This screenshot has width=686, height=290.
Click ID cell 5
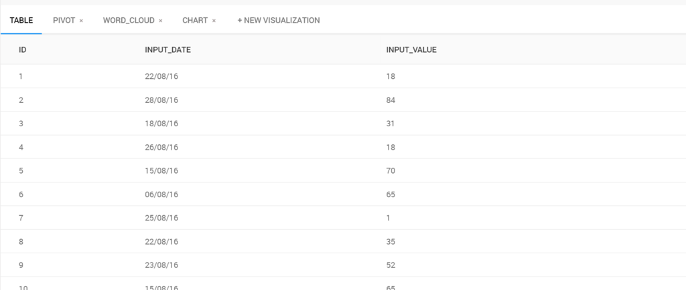point(21,170)
